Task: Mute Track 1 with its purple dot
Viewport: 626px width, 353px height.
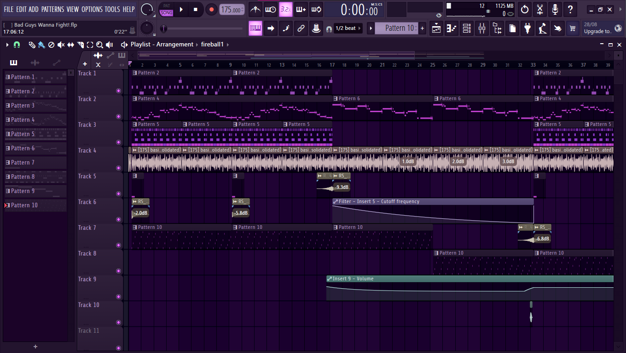Action: [x=118, y=91]
